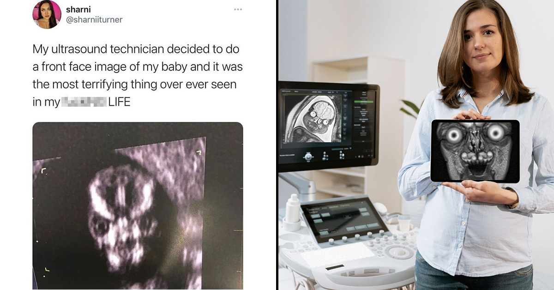Viewport: 554px width, 290px height.
Task: Click the MRI scan image on monitor
Action: point(313,119)
